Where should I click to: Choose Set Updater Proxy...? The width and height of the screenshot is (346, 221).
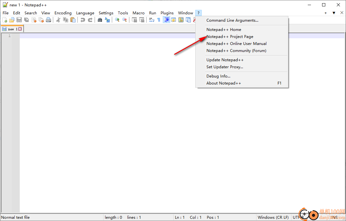pos(242,67)
